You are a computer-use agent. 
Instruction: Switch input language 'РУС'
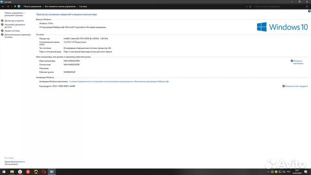(289, 172)
